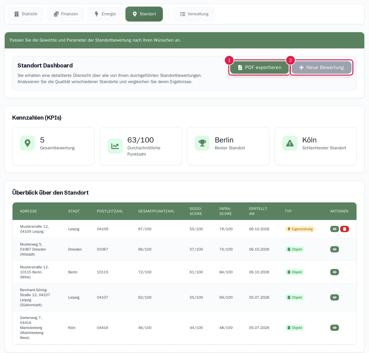
Task: Click the 84/100 infra score
Action: (226, 272)
